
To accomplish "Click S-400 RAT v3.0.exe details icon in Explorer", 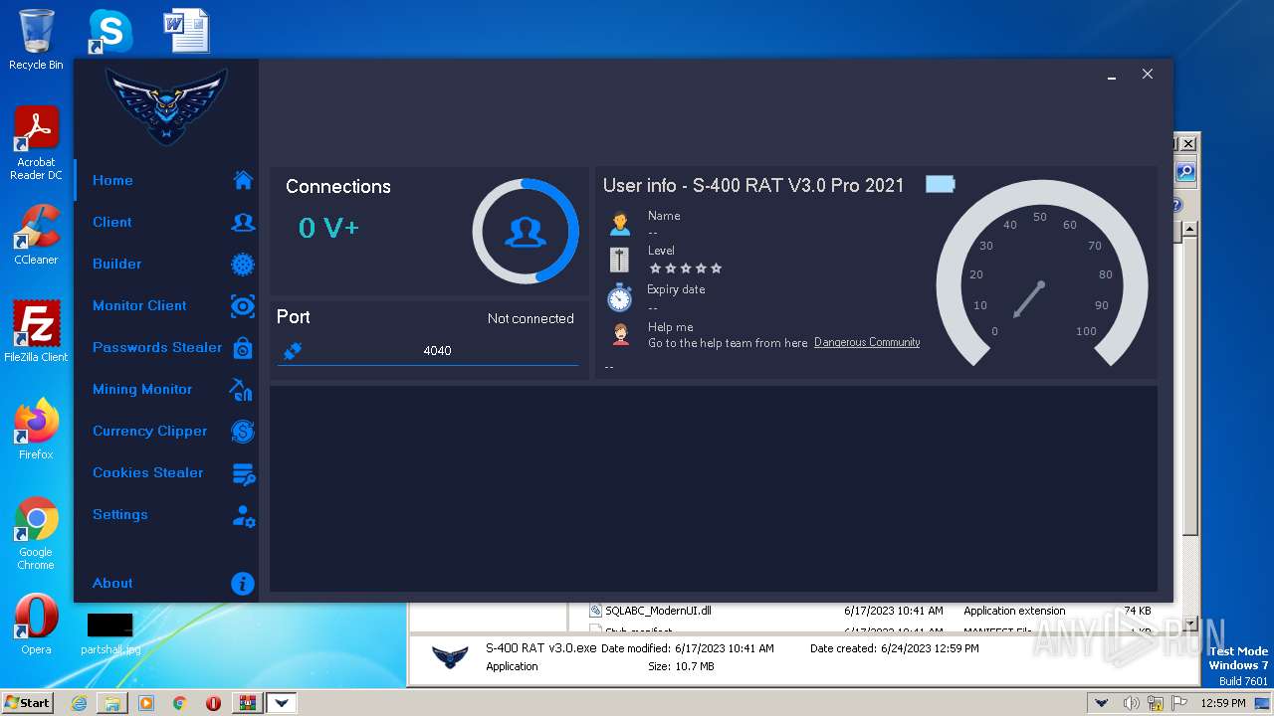I will (x=450, y=656).
